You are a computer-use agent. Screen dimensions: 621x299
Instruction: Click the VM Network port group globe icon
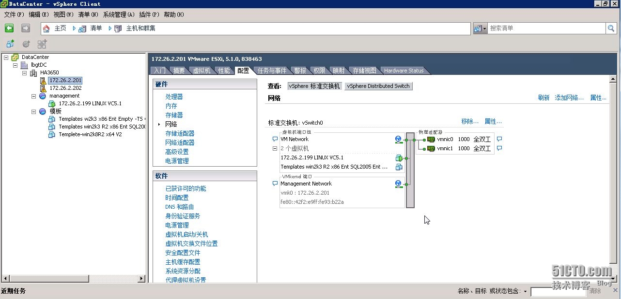399,140
